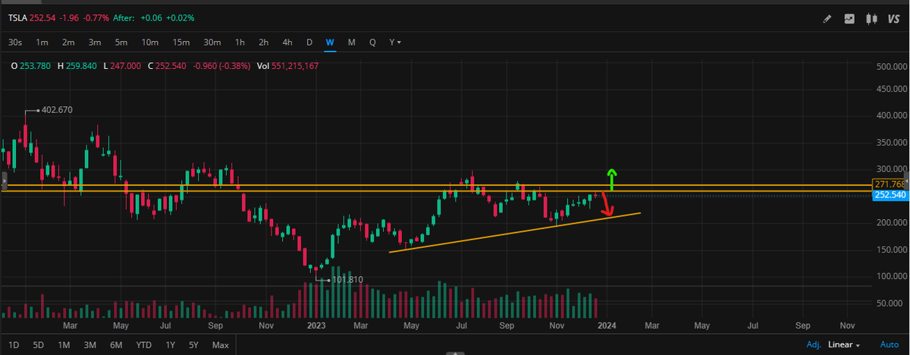Select the 2m interval

68,42
